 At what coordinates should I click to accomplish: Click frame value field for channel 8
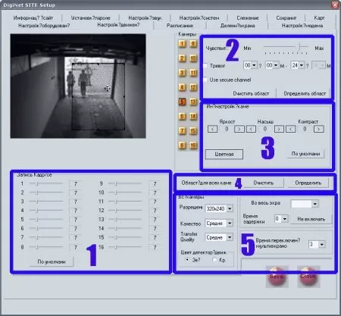tap(76, 247)
